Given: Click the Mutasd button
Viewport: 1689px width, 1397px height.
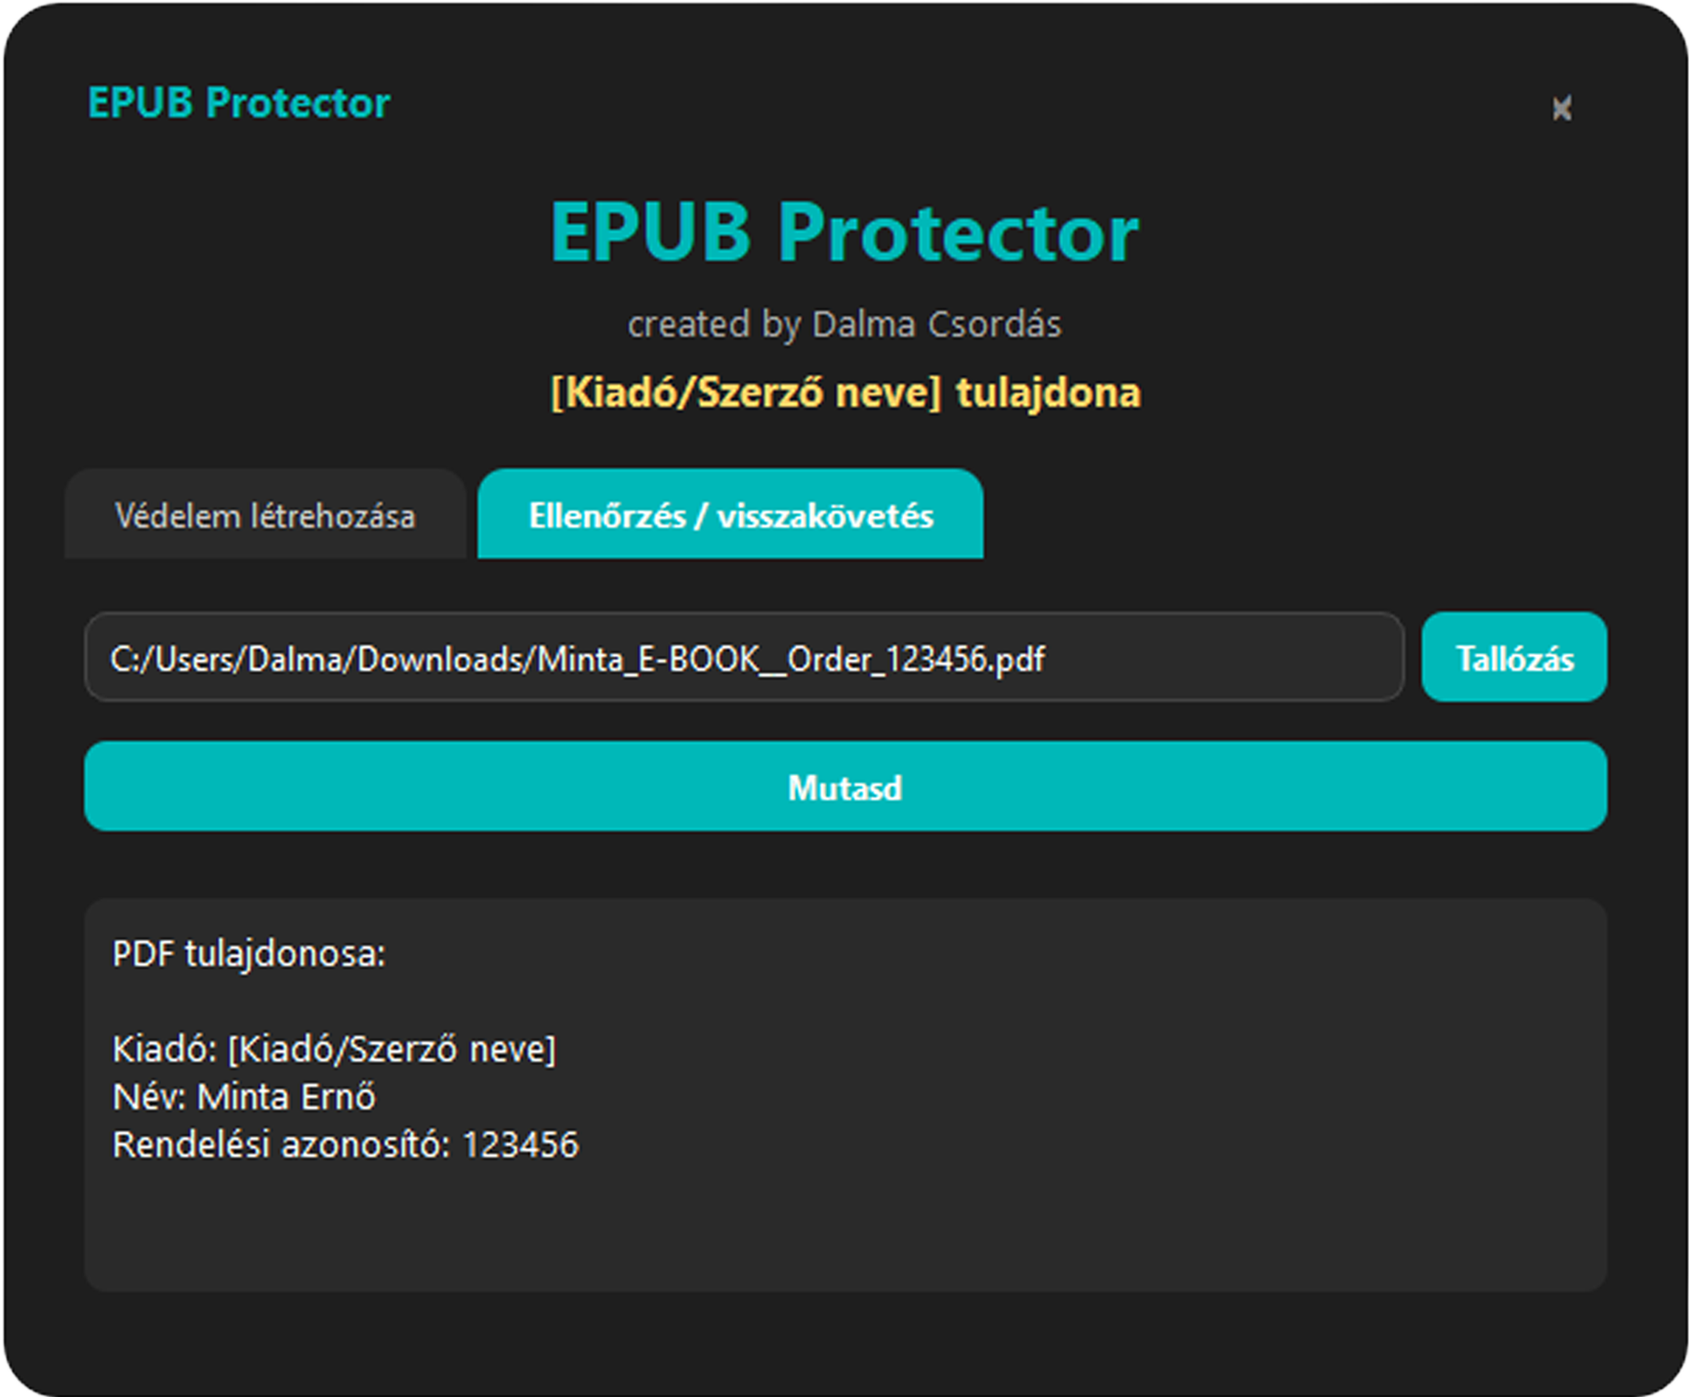Looking at the screenshot, I should (844, 787).
